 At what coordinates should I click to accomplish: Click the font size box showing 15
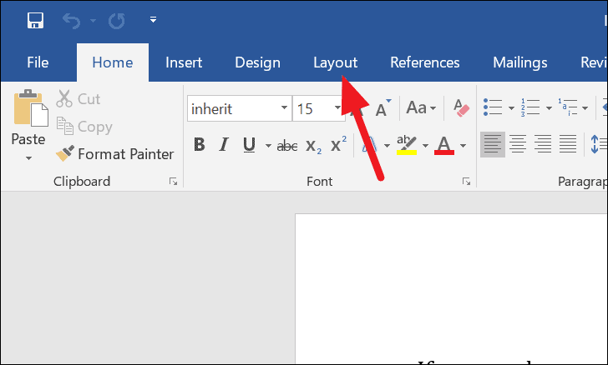click(313, 109)
